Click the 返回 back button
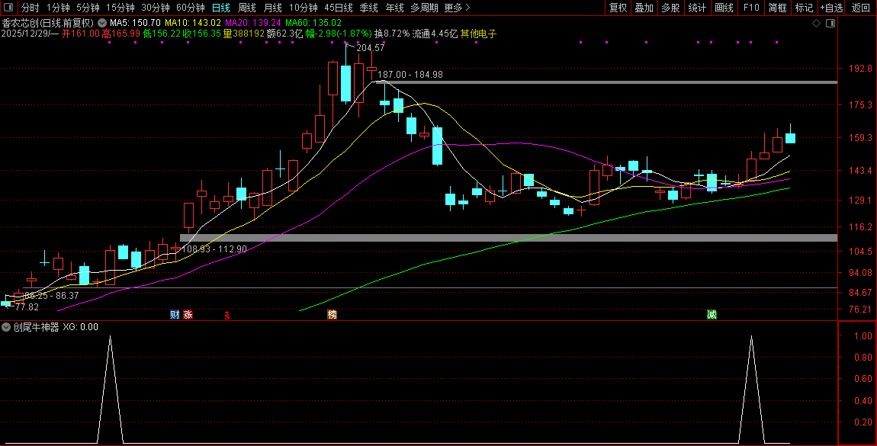This screenshot has width=877, height=446. pos(860,8)
